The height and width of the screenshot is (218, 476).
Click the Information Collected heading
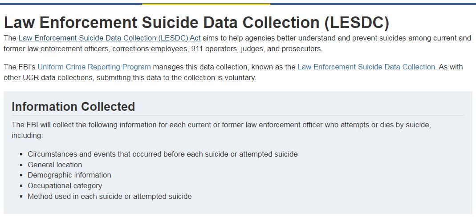[x=73, y=107]
